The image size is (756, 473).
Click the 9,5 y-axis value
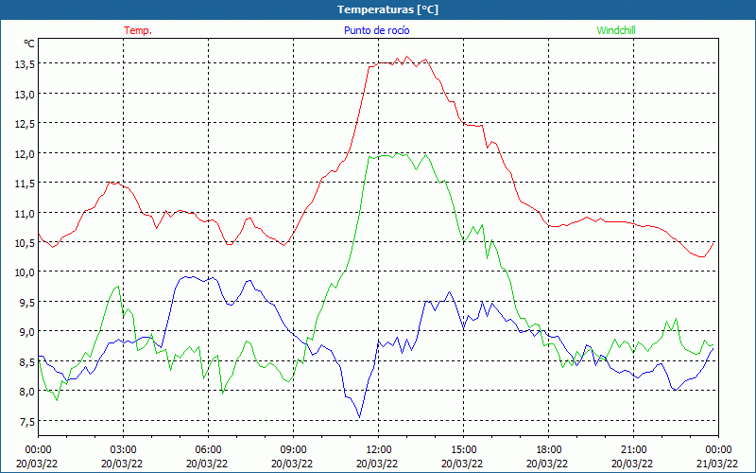[27, 303]
